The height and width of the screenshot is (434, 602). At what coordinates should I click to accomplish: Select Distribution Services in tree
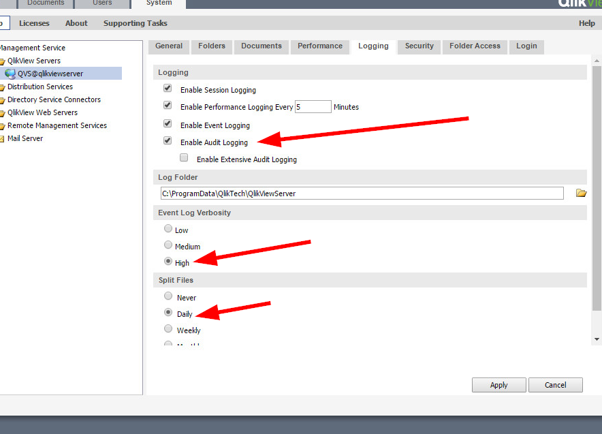coord(40,87)
